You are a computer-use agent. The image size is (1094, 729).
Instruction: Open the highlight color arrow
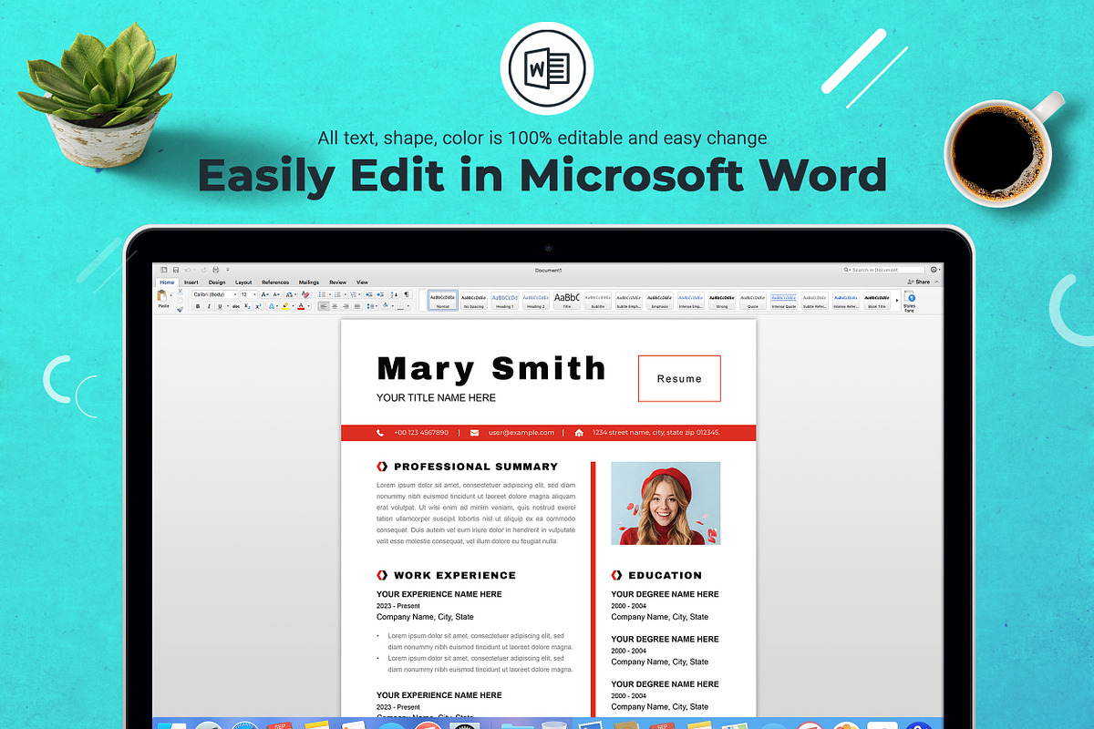pyautogui.click(x=293, y=306)
